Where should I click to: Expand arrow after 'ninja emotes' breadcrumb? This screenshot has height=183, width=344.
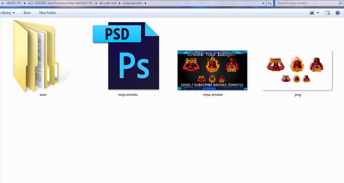click(x=146, y=3)
